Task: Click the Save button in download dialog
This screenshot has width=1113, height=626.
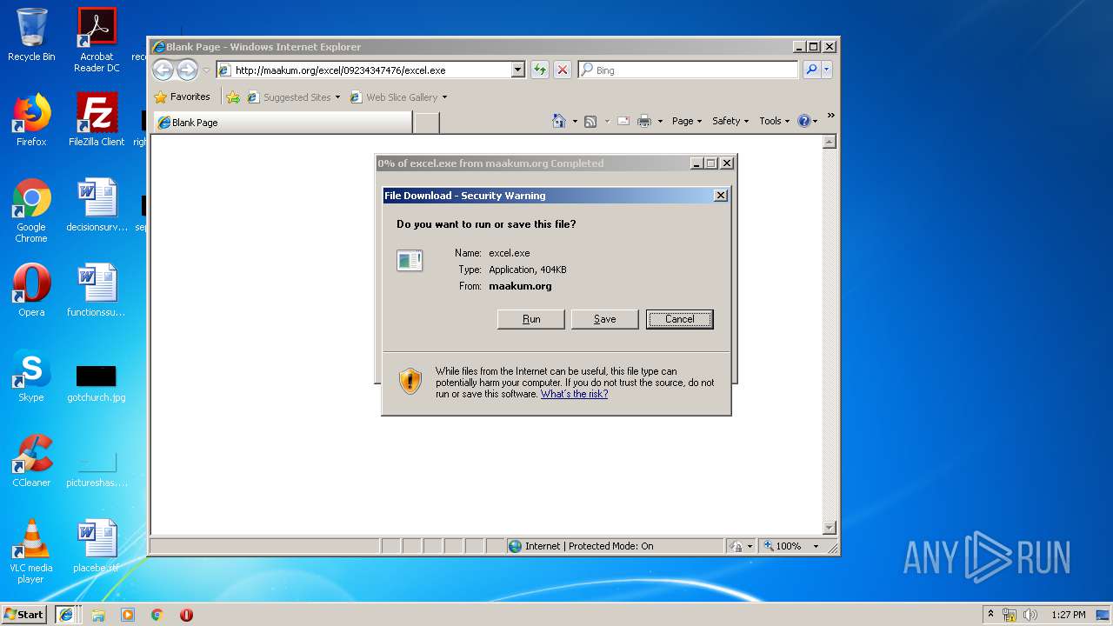Action: (604, 319)
